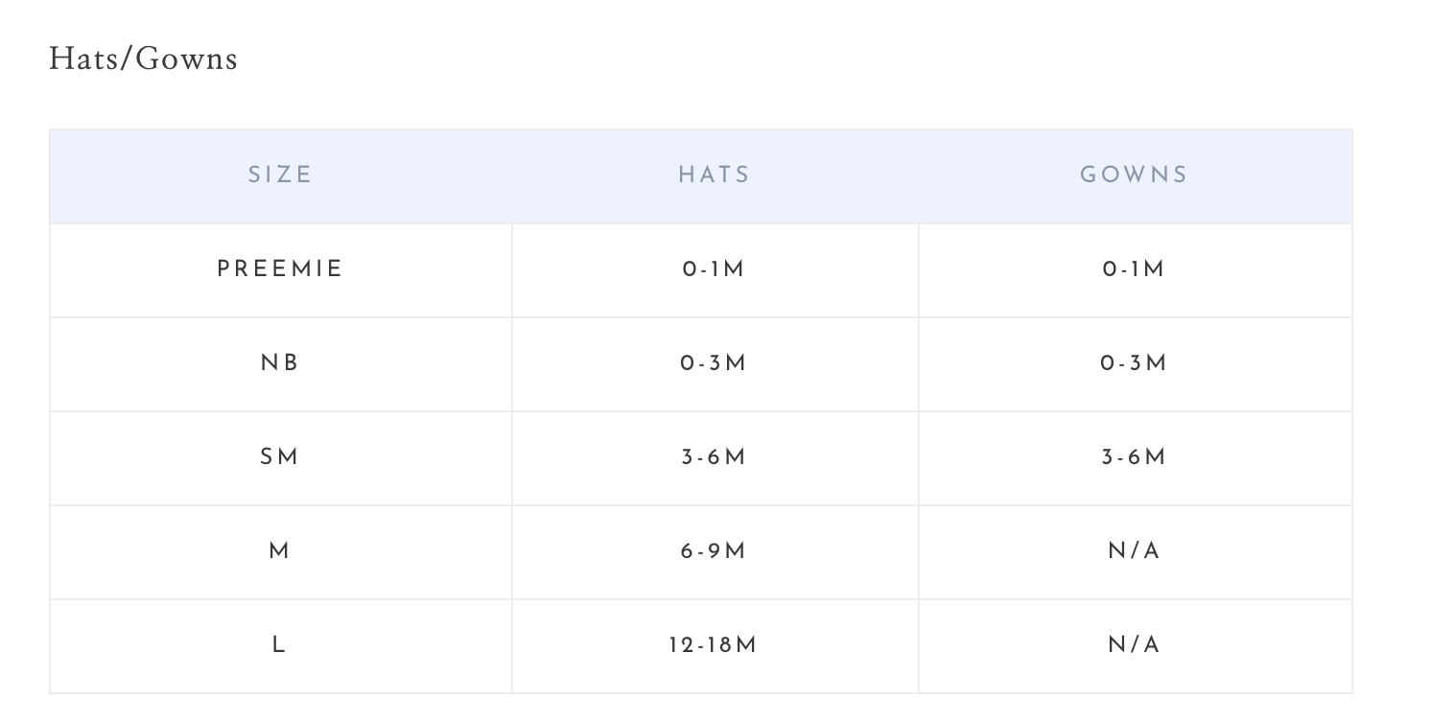Click the L size row label

click(280, 645)
